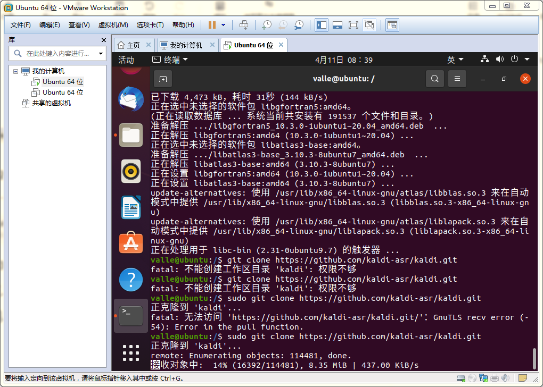
Task: Open the 查看(V) menu
Action: (x=79, y=25)
